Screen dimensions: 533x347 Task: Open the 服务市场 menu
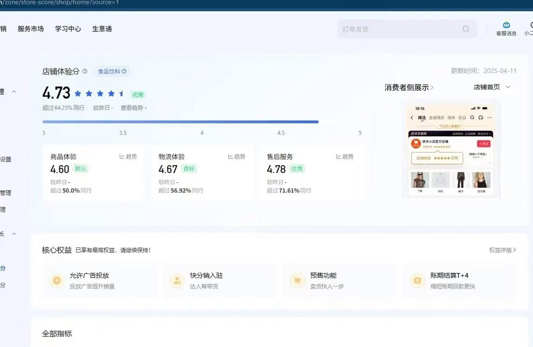coord(30,28)
